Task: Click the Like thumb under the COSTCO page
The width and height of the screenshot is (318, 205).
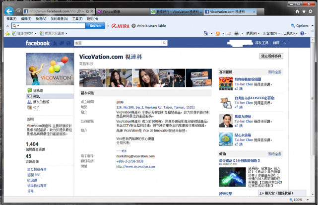Action: coord(237,107)
